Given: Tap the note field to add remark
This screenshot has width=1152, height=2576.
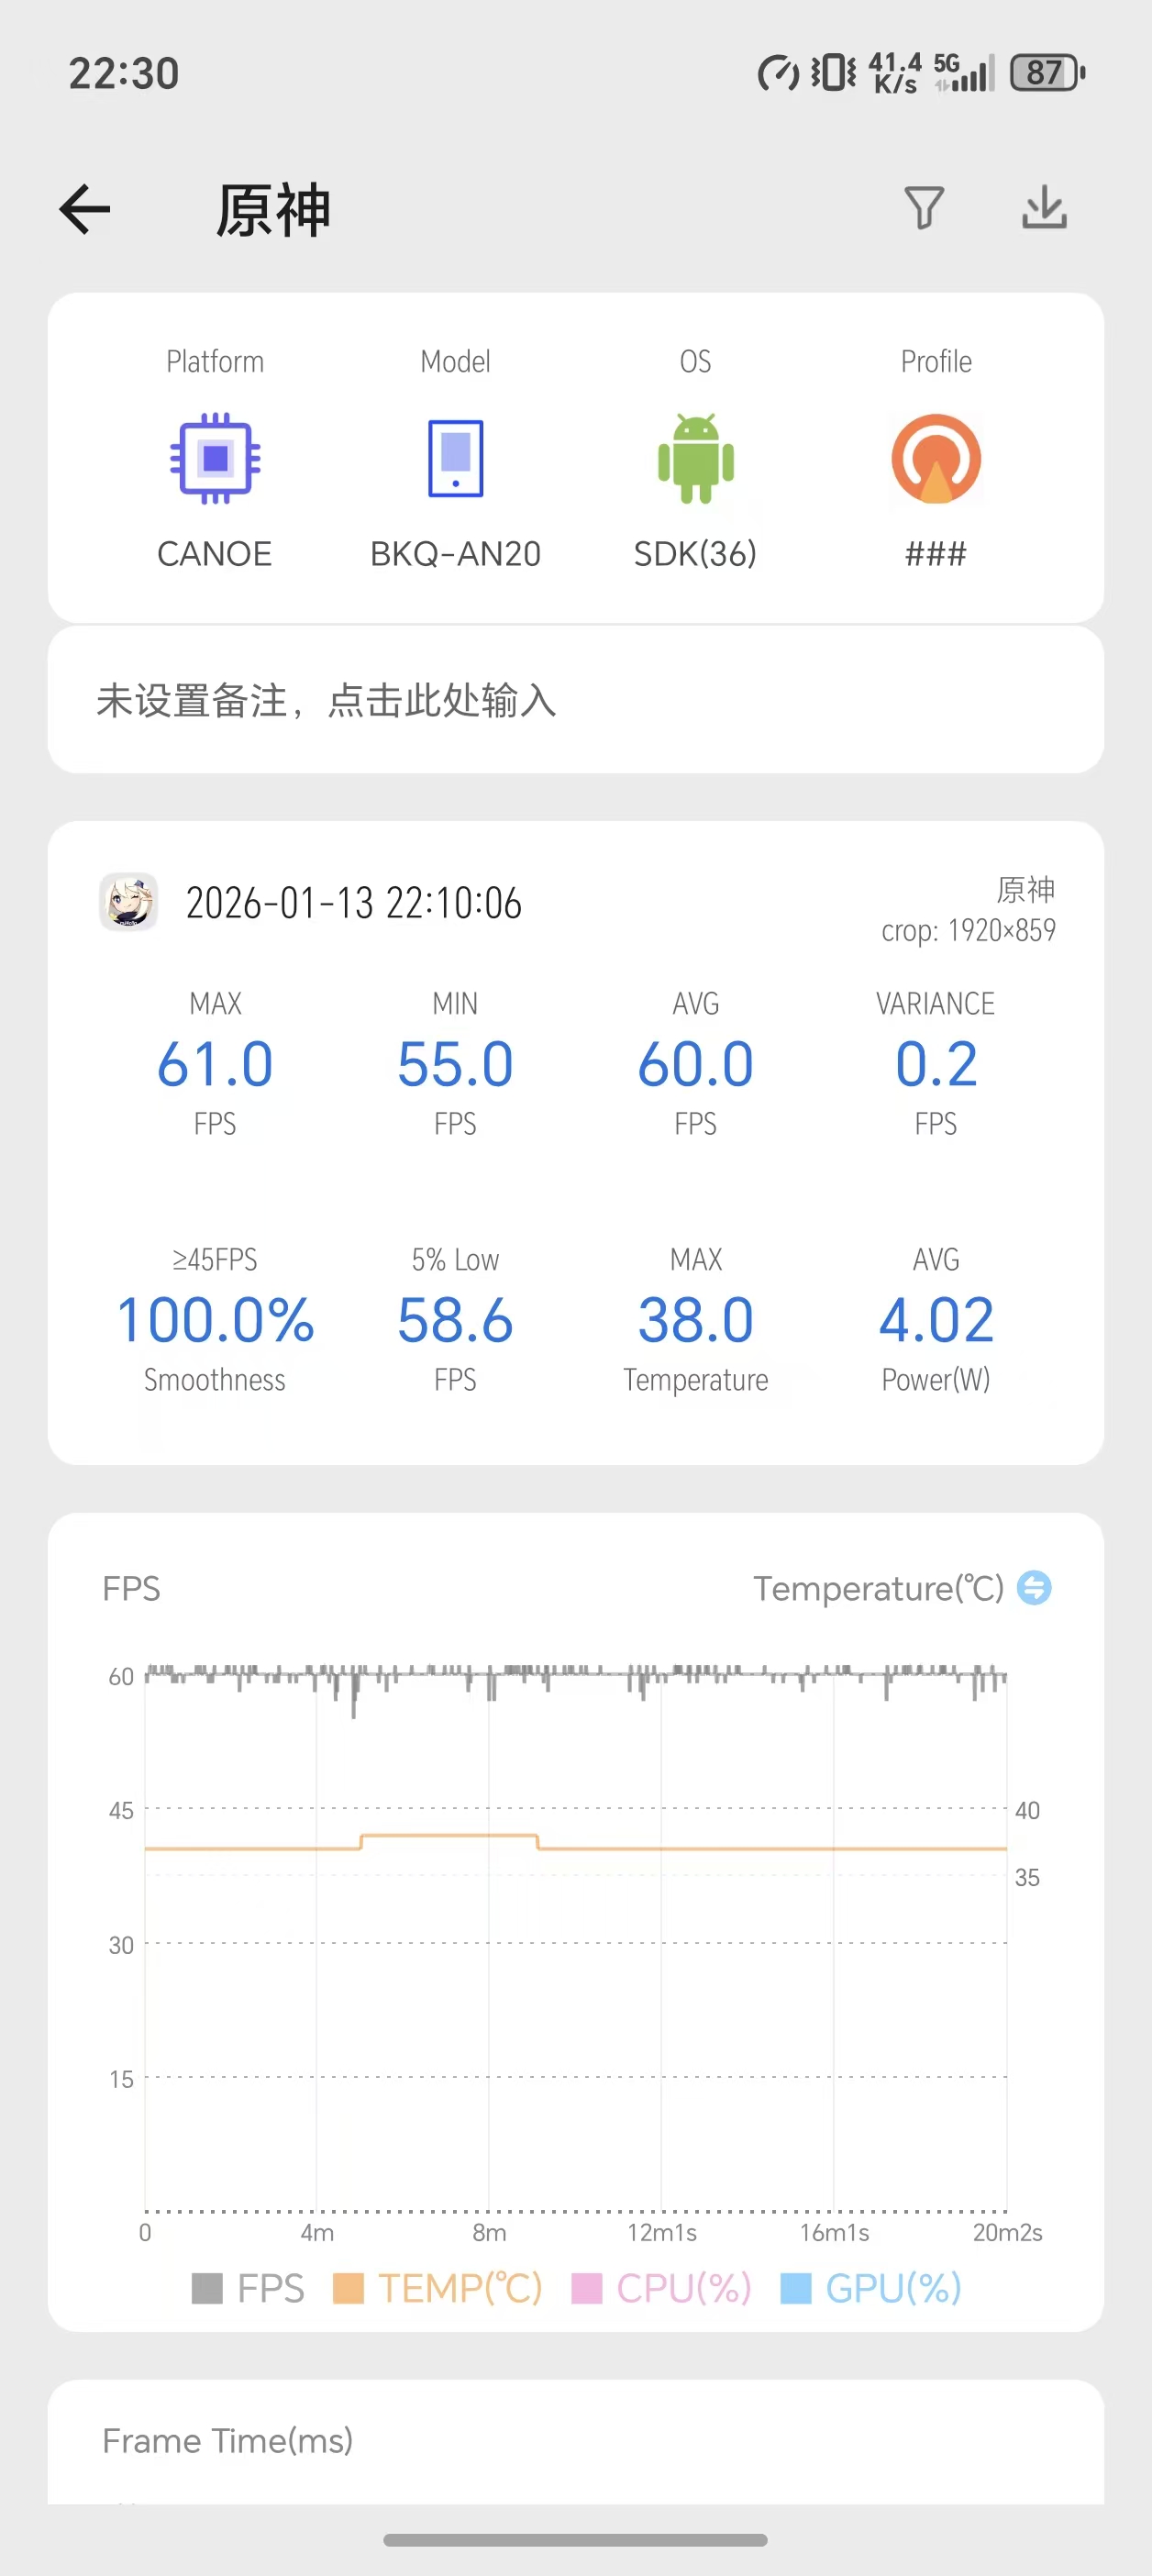Looking at the screenshot, I should pyautogui.click(x=576, y=700).
